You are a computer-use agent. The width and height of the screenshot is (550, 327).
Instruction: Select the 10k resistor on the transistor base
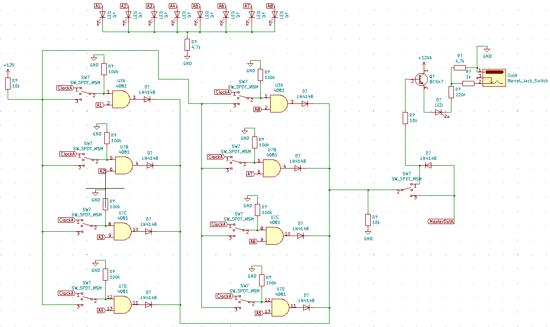click(x=406, y=118)
